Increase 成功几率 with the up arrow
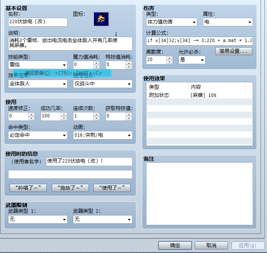This screenshot has height=253, width=267. click(64, 114)
